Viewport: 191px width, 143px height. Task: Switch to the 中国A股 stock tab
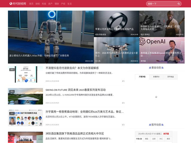pyautogui.click(x=139, y=139)
